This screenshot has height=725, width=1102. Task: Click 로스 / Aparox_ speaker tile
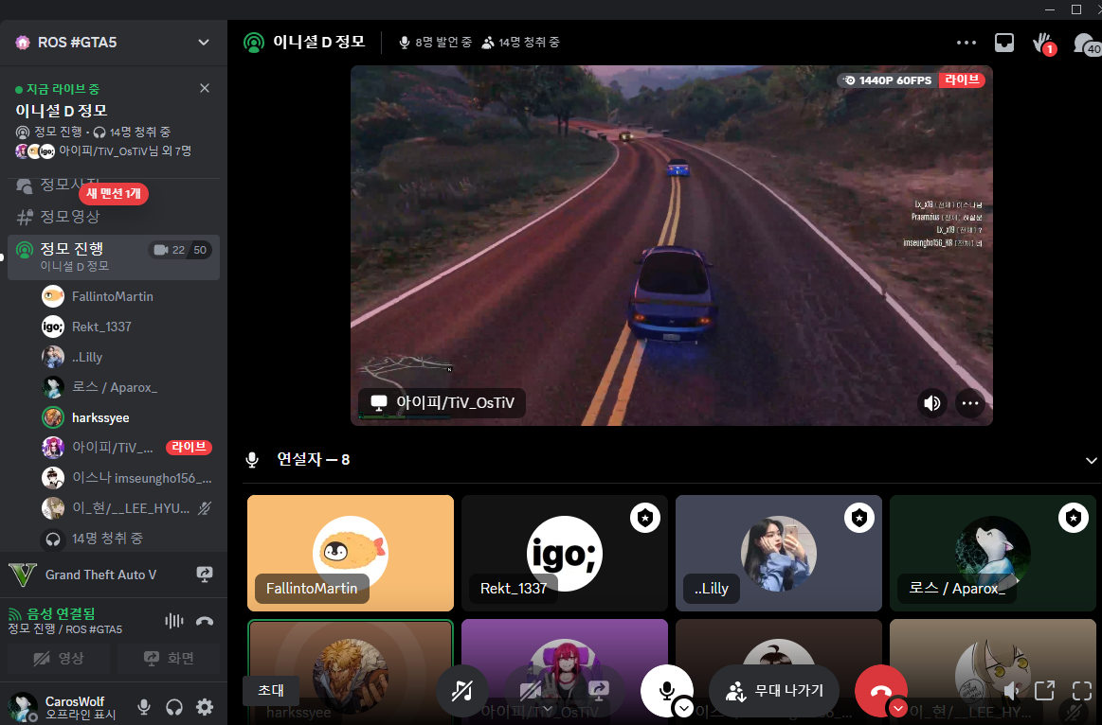pos(992,553)
